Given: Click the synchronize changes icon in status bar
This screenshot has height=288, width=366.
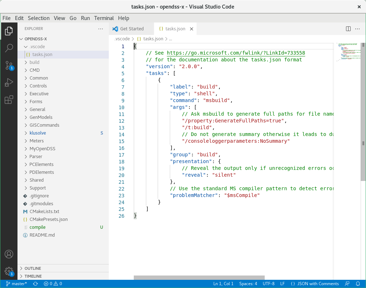Looking at the screenshot, I should pyautogui.click(x=35, y=283).
